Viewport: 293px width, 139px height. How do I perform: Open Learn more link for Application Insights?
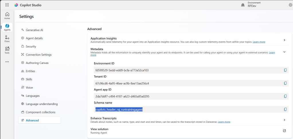(x=259, y=42)
